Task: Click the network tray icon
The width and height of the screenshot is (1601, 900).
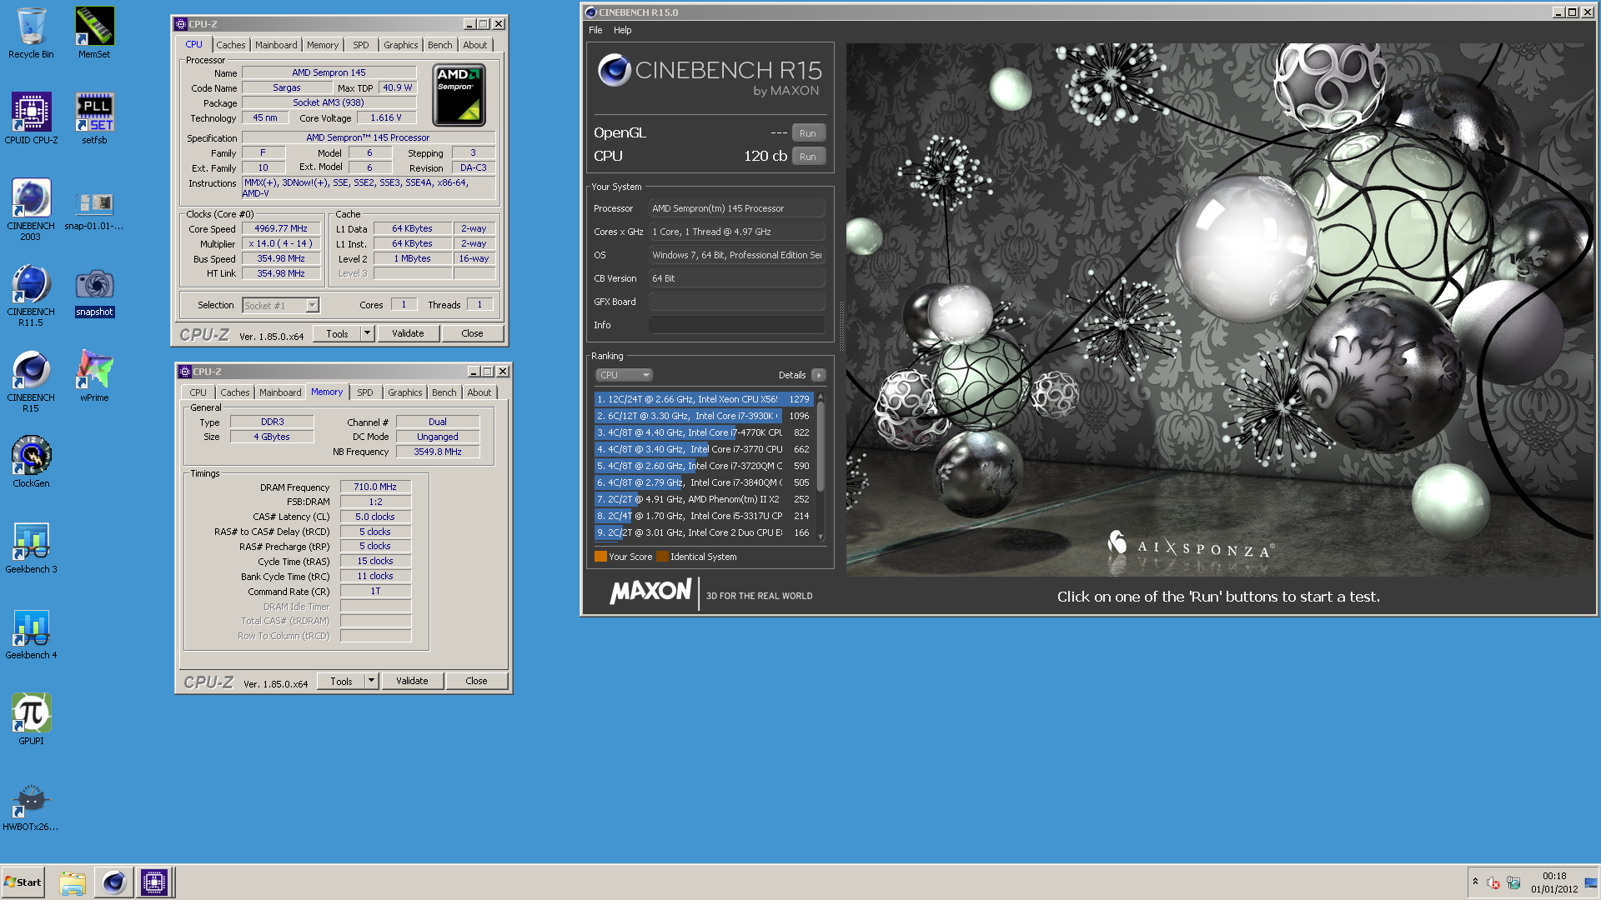Action: [1513, 882]
